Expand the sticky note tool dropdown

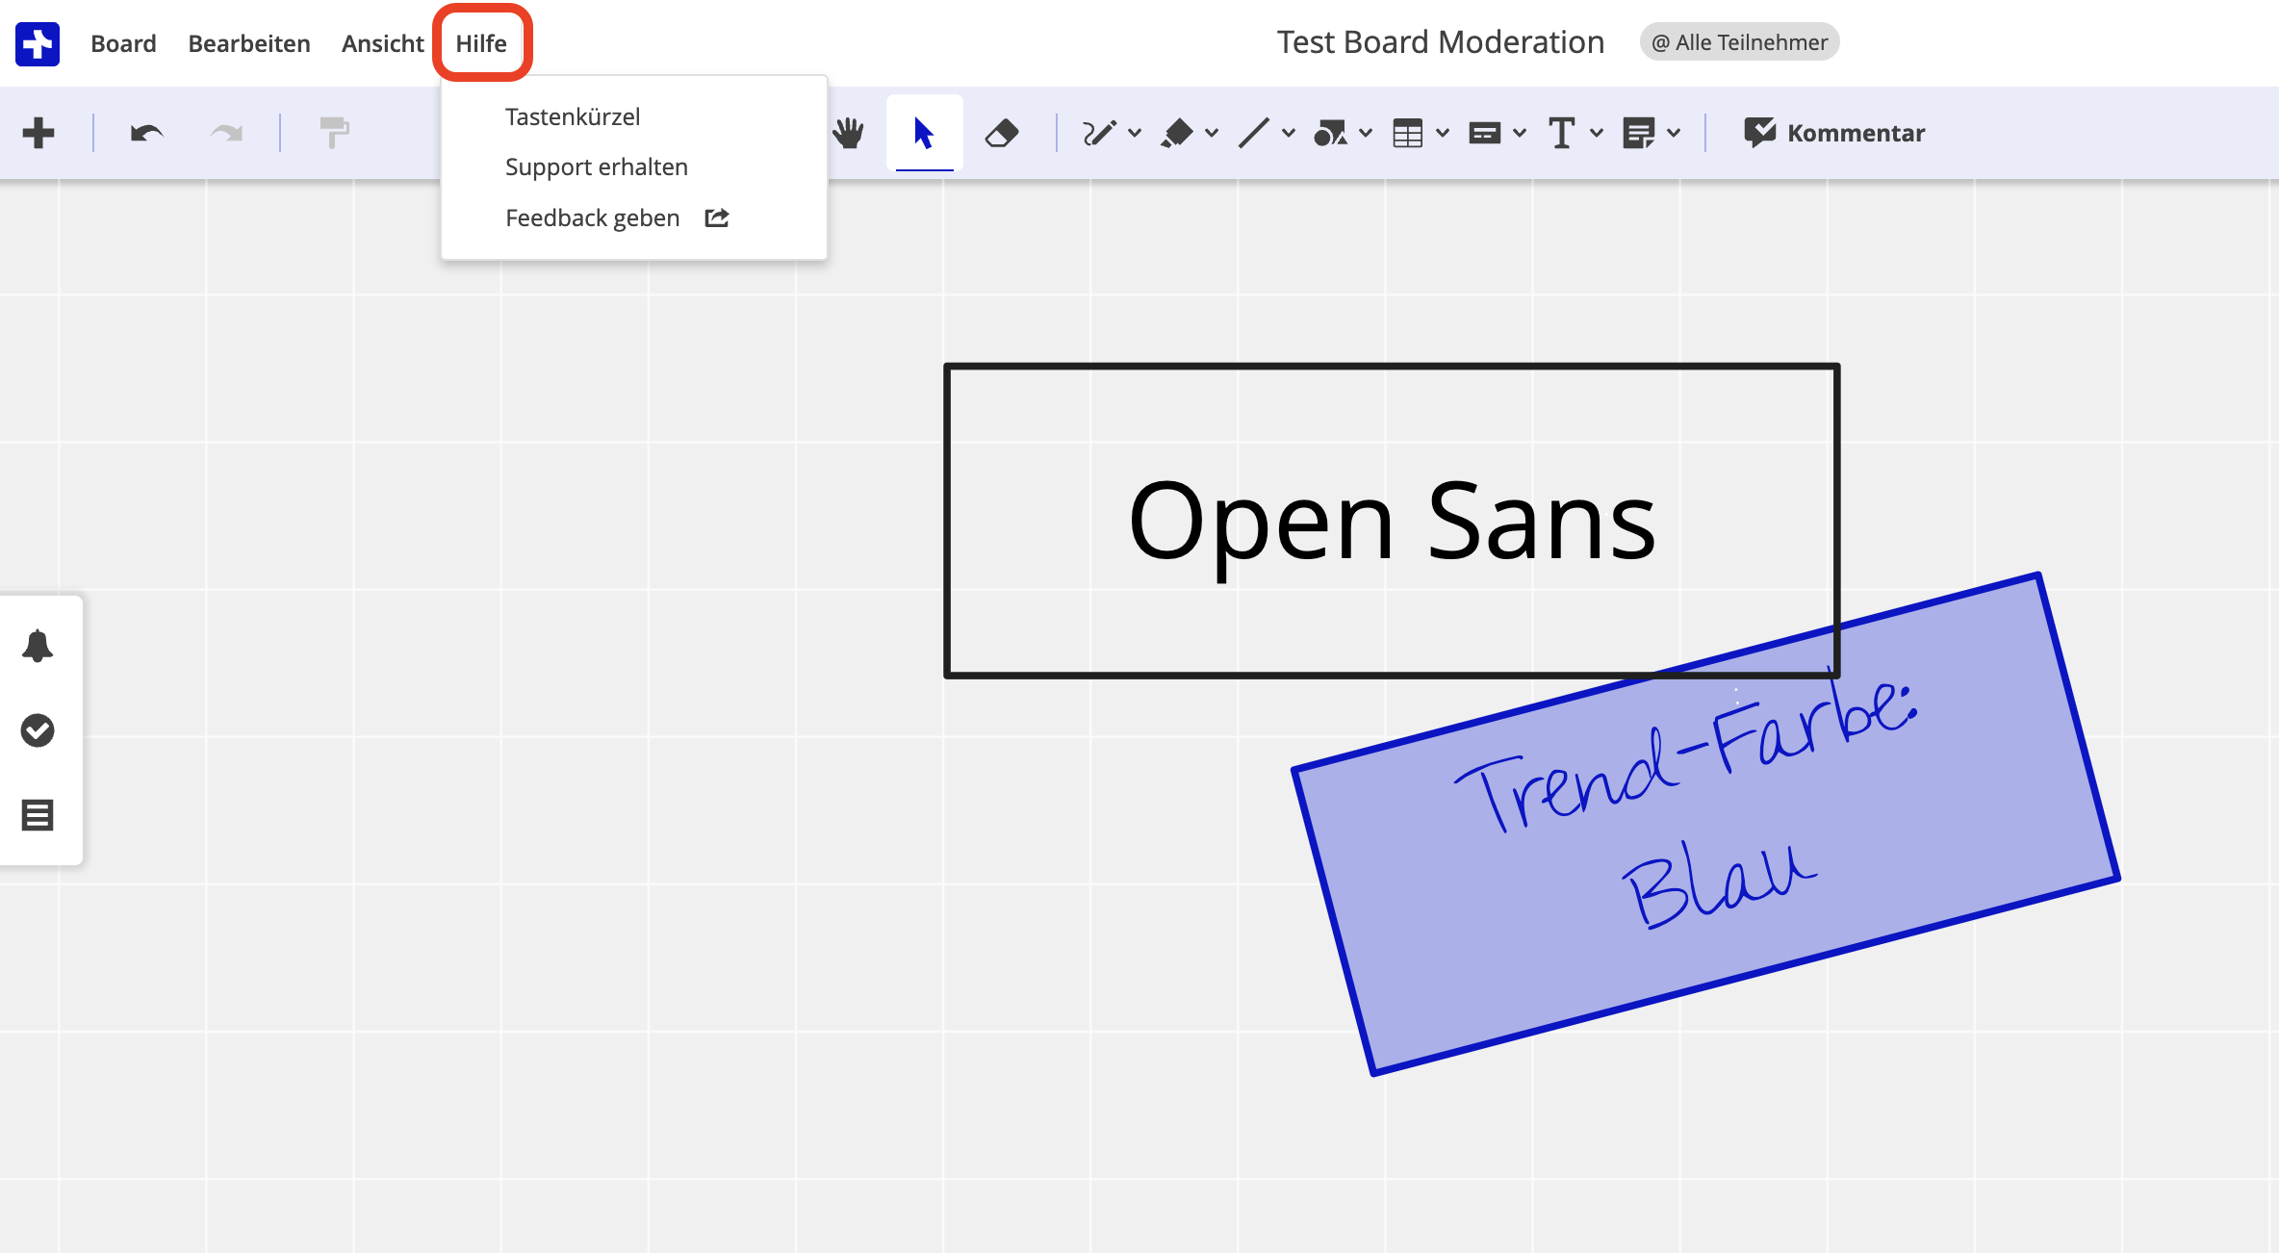(x=1674, y=133)
